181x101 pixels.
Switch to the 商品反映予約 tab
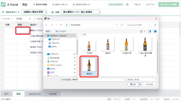tap(35, 94)
